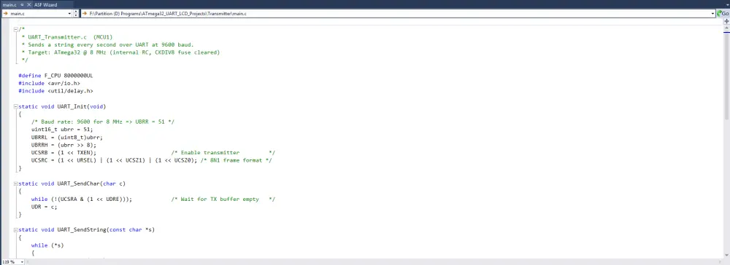The image size is (730, 265).
Task: Click the 'while (!(UCSRA & (1 << UDRE)));' line
Action: (x=82, y=199)
